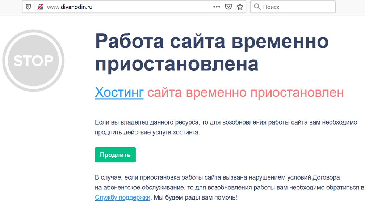Follow the Службу поддержки link
Image resolution: width=365 pixels, height=201 pixels.
122,197
